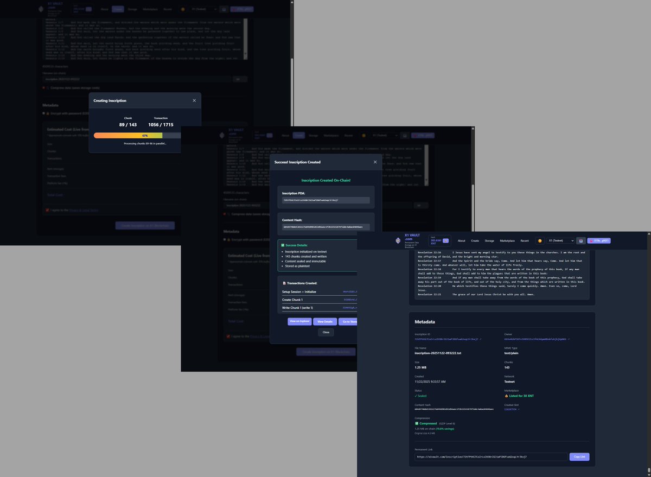Close the Success! Inscription Created dialog with X

tap(374, 162)
